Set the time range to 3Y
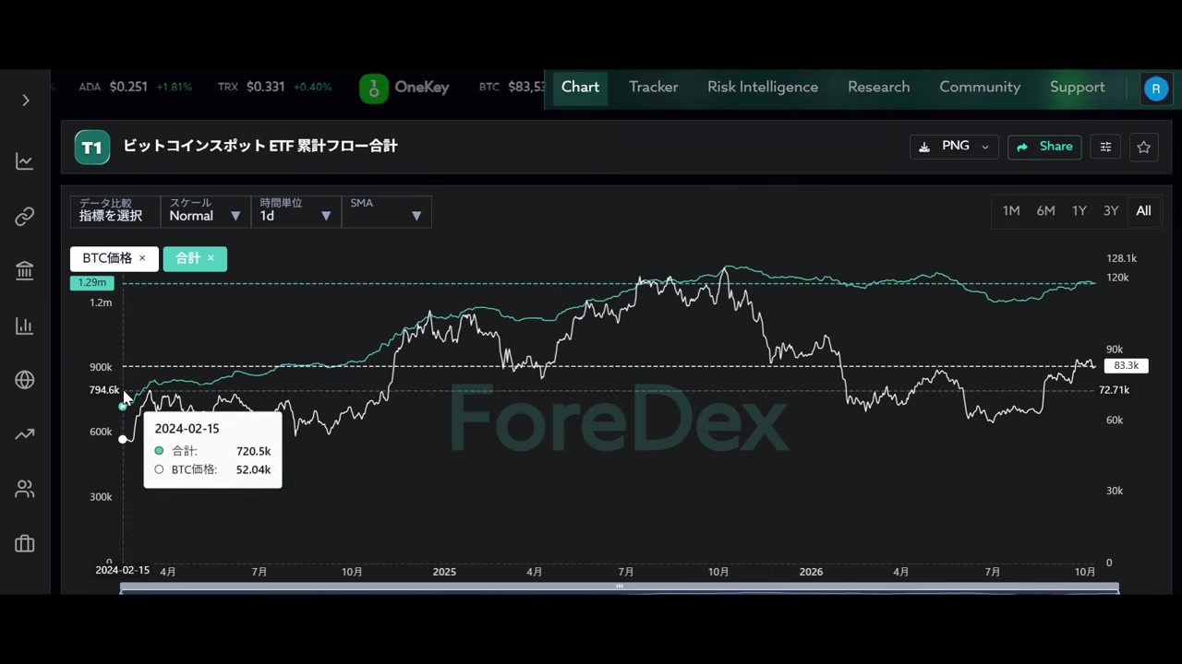The width and height of the screenshot is (1182, 664). 1111,211
